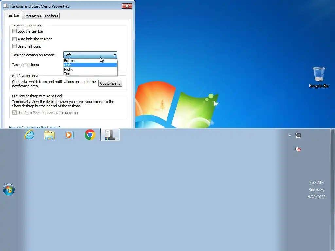Click the dialog title bar properties icon
Screen dimensions: 335x251
6,6
